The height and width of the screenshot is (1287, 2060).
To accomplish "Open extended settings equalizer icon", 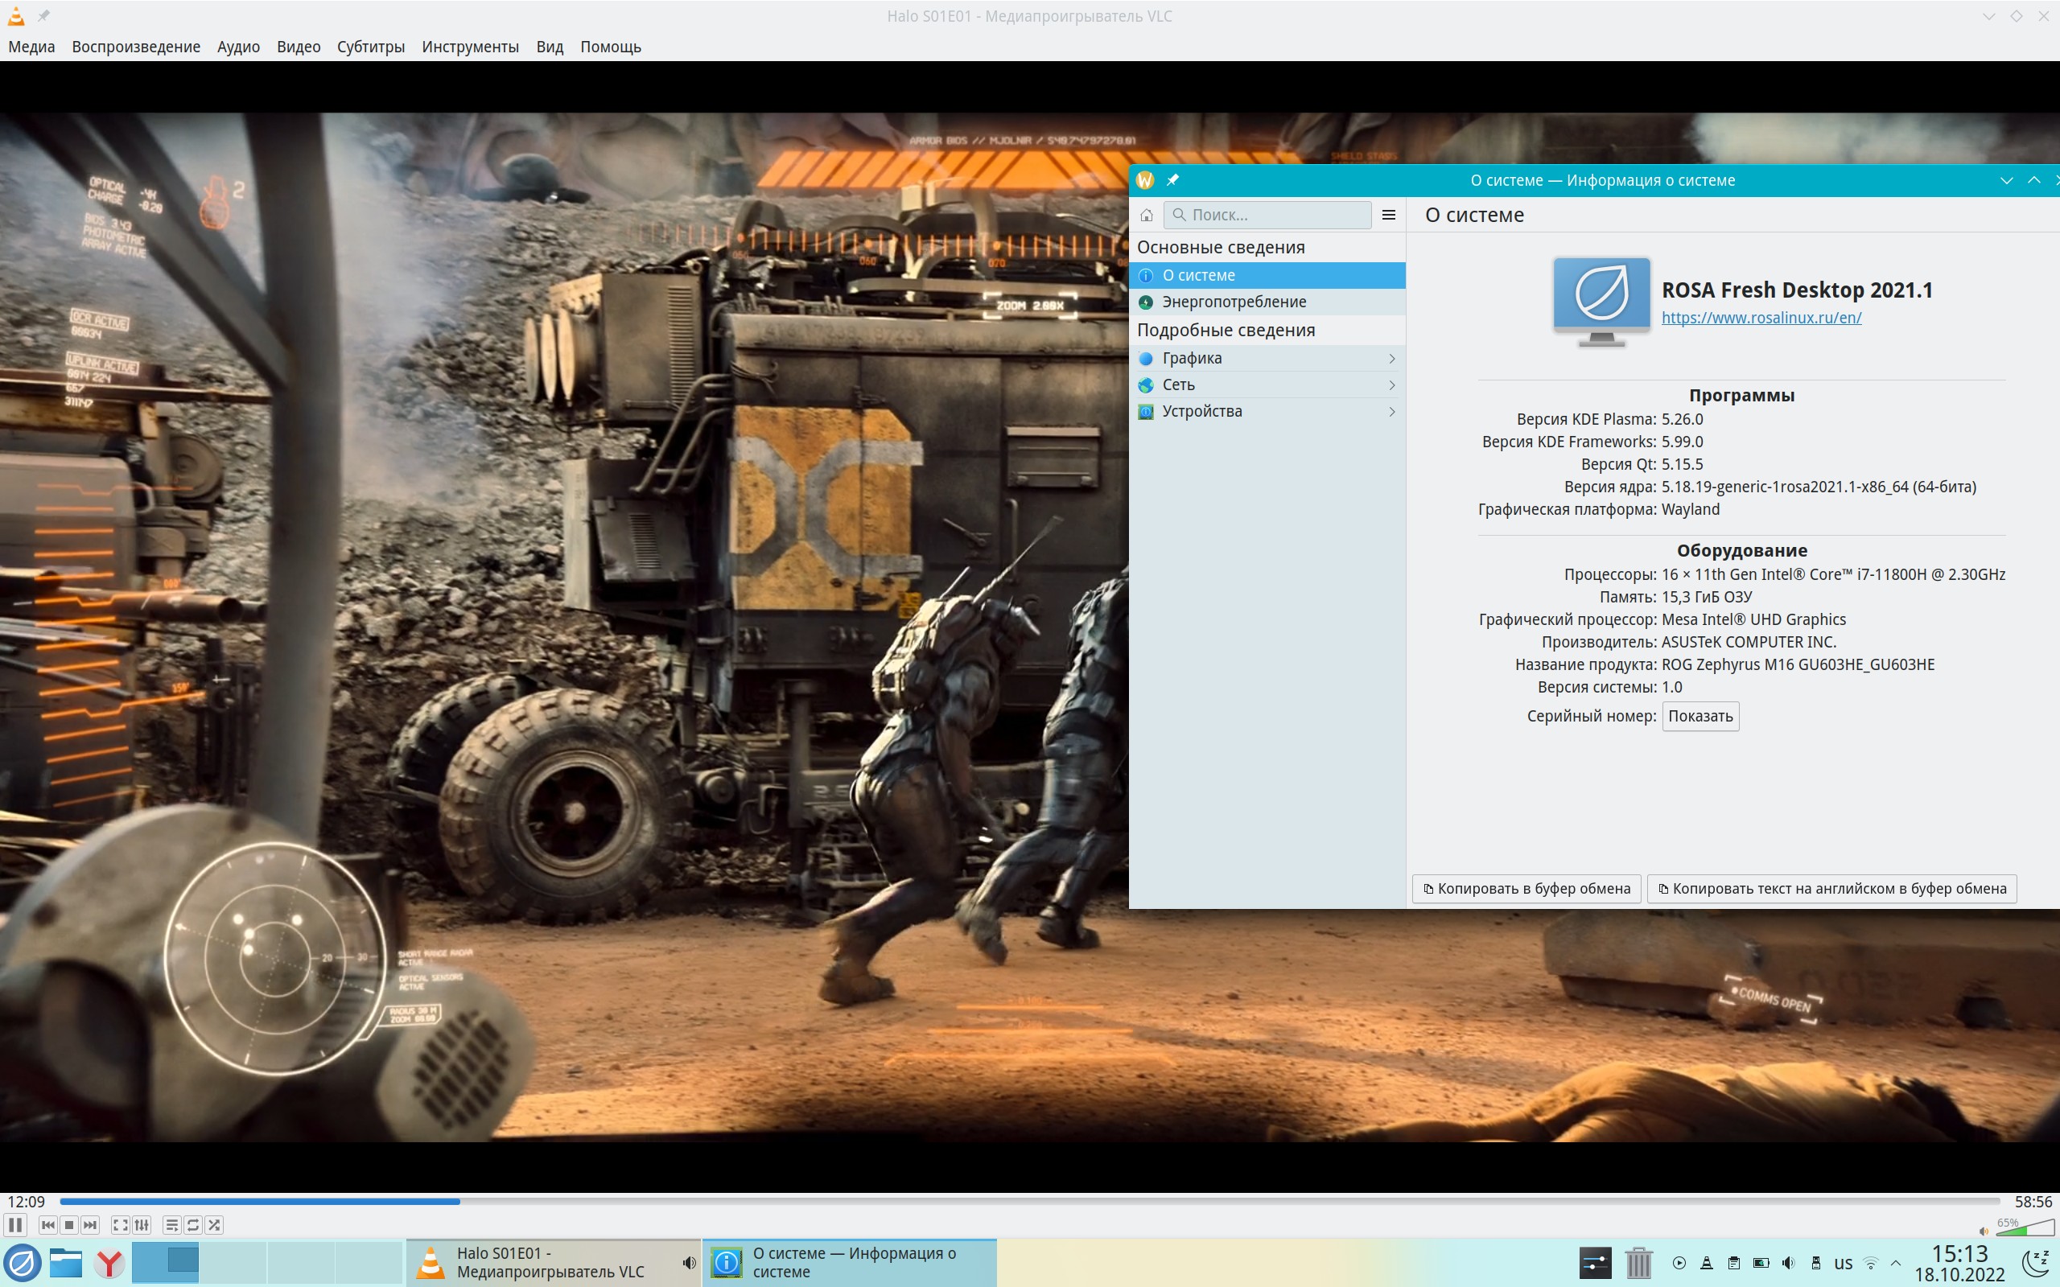I will tap(142, 1225).
